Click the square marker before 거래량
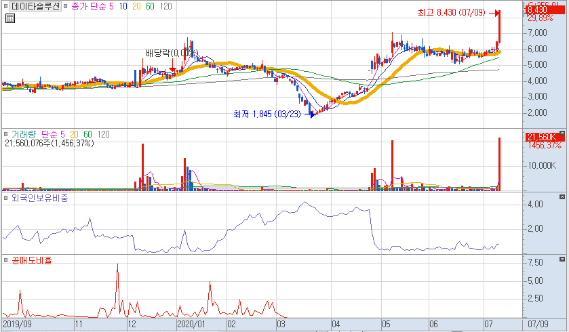Image resolution: width=569 pixels, height=332 pixels. 6,134
